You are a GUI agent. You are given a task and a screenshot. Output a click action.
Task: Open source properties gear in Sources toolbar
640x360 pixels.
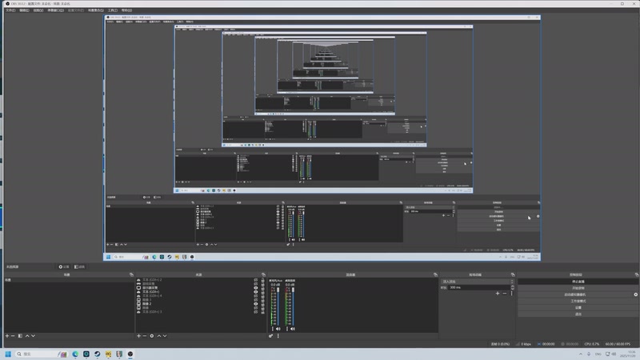click(x=152, y=336)
